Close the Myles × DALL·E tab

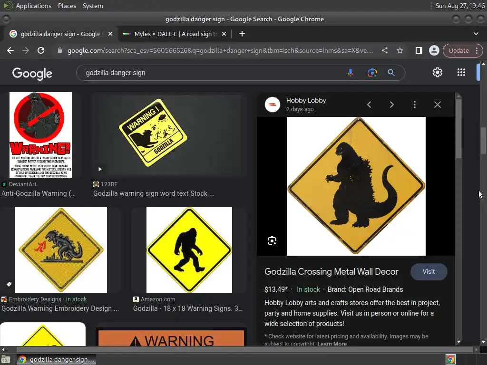click(x=224, y=34)
